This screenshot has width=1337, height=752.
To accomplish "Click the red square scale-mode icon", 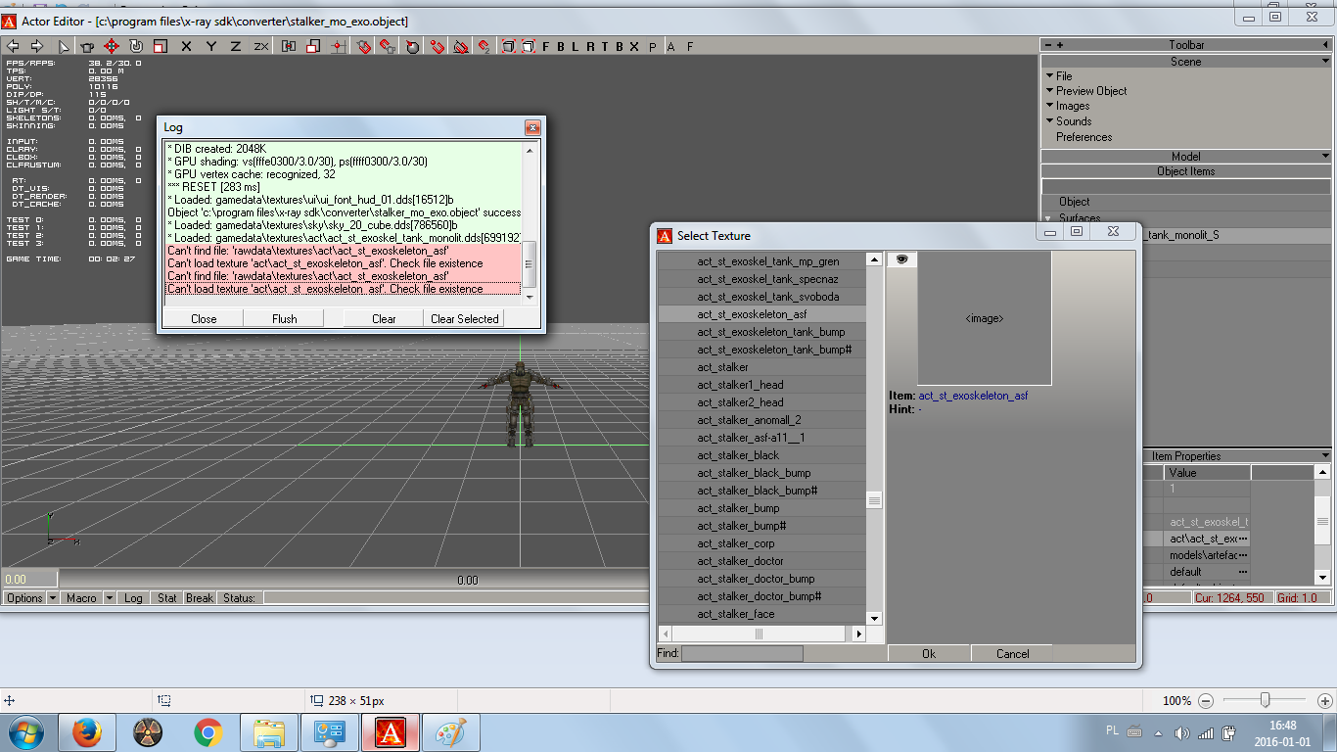I will 313,46.
